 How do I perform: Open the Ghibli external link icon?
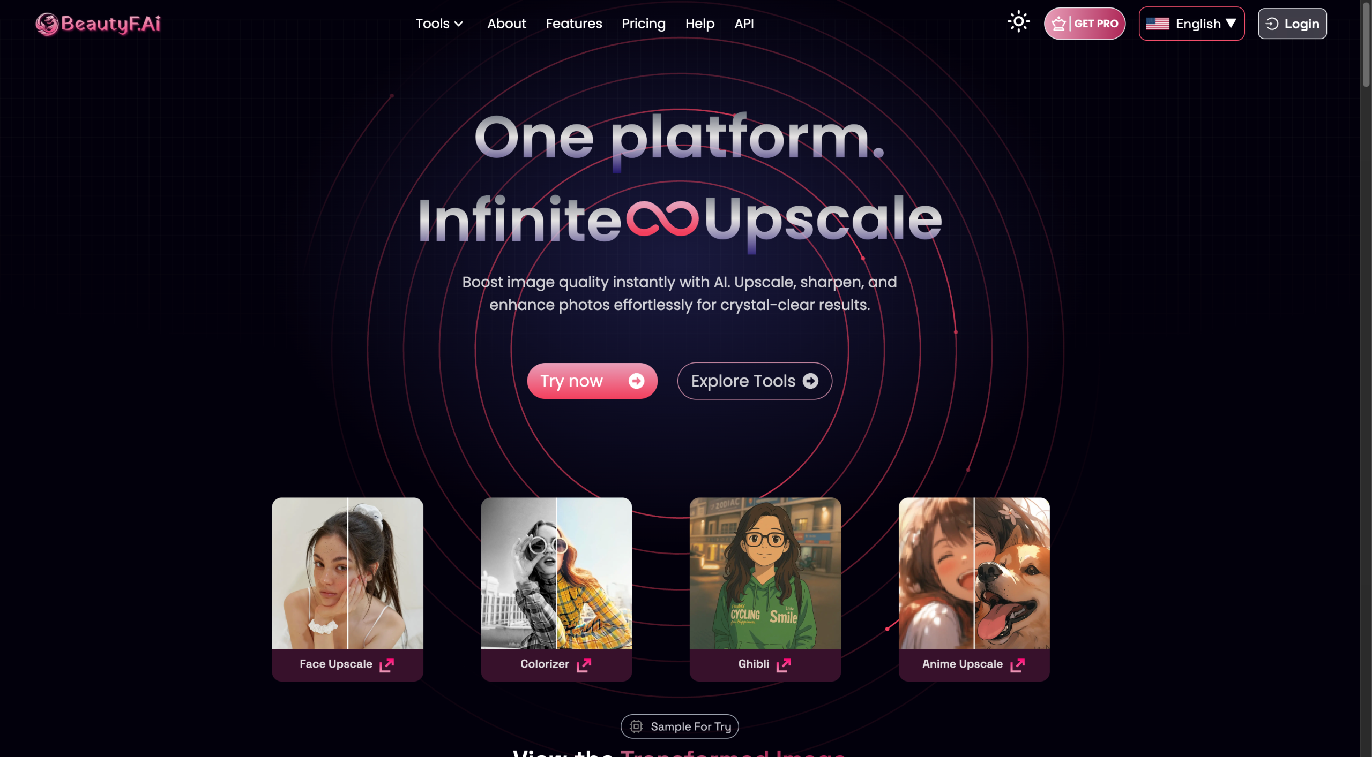pos(784,665)
